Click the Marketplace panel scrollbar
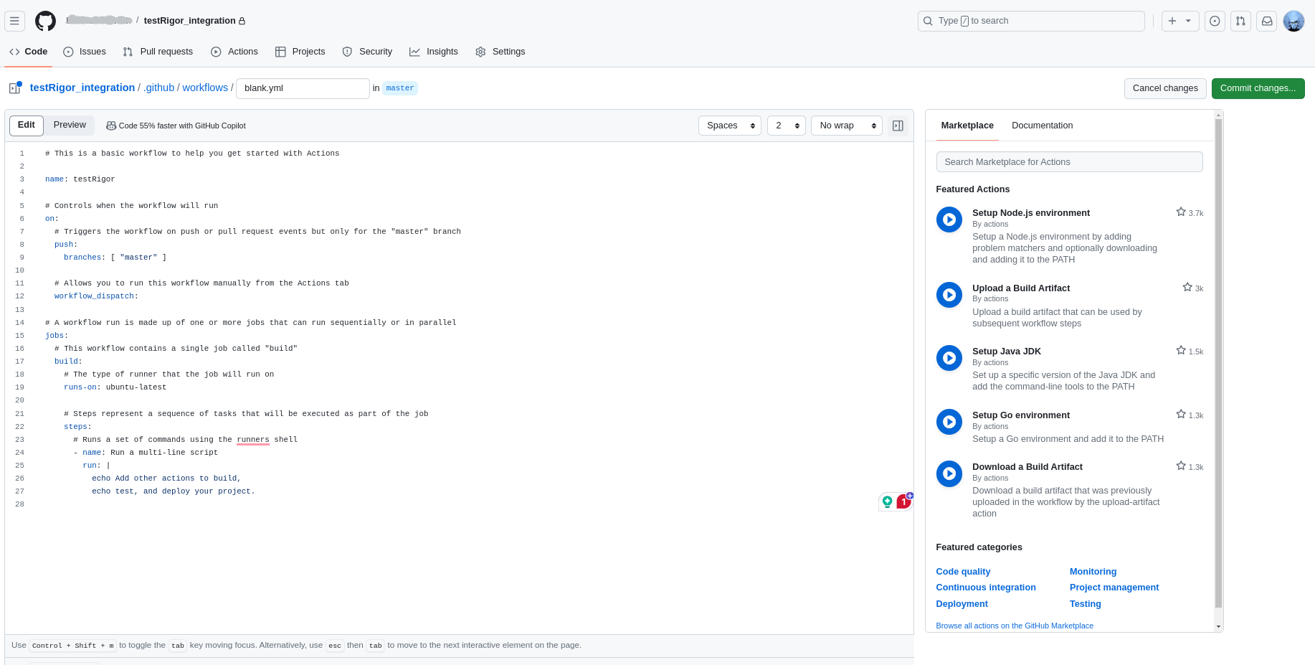This screenshot has height=665, width=1315. pyautogui.click(x=1218, y=359)
